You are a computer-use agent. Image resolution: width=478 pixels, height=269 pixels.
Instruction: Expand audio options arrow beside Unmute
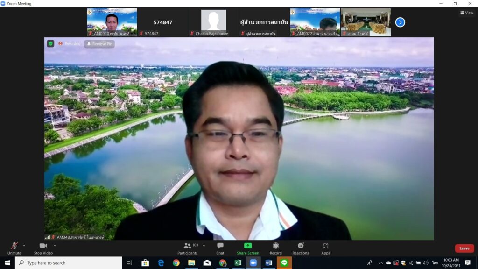point(24,246)
